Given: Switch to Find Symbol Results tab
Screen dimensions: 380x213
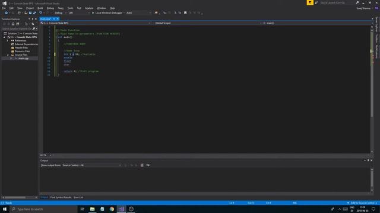Looking at the screenshot, I should (x=61, y=197).
